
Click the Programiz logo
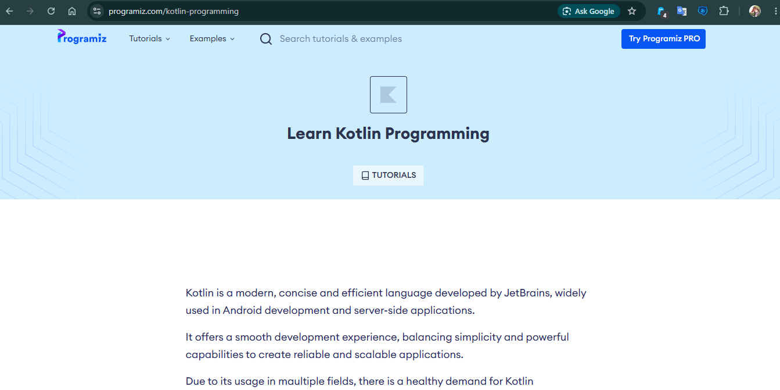click(82, 37)
